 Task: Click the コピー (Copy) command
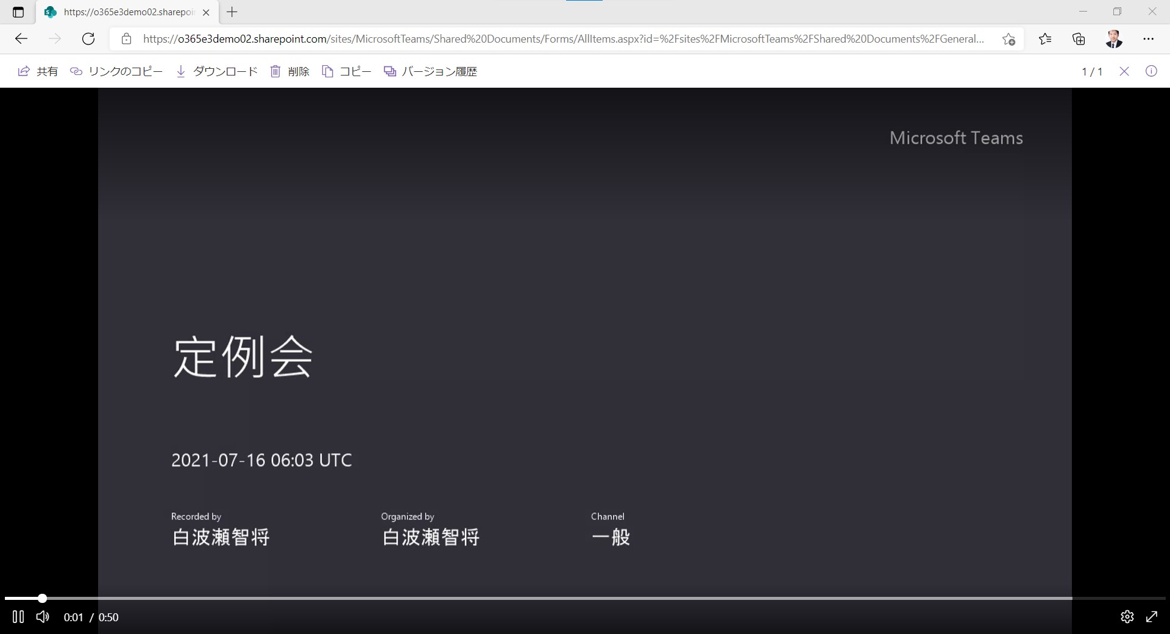pos(347,71)
